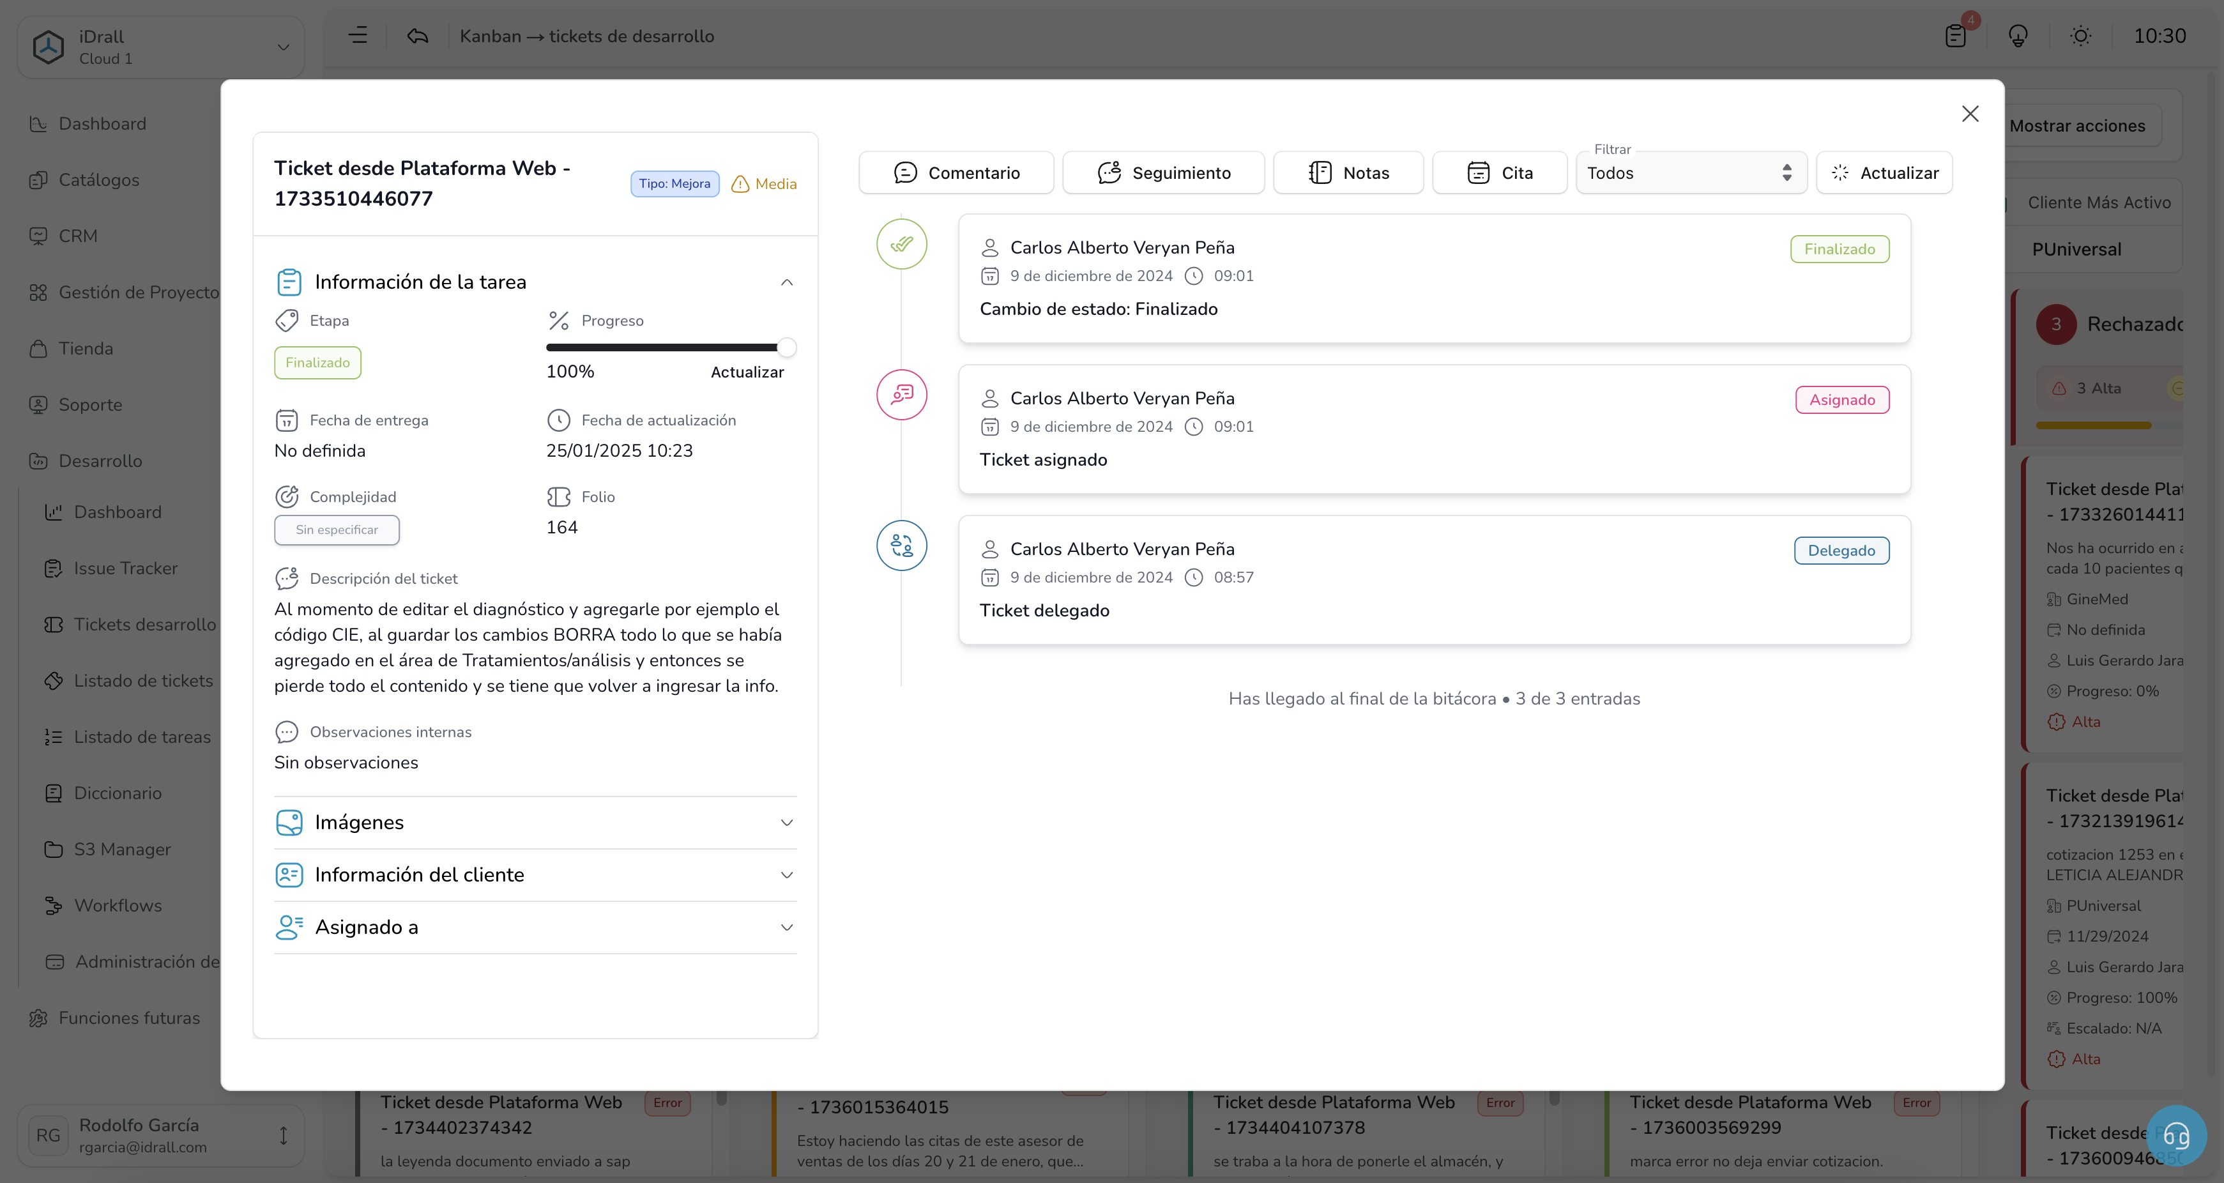Click the pink Asignado timeline icon
Viewport: 2224px width, 1183px height.
(x=901, y=395)
